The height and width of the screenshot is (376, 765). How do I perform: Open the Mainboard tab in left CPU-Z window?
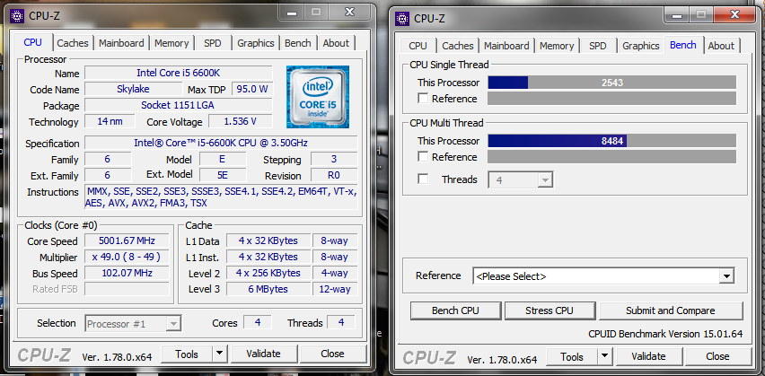[121, 43]
